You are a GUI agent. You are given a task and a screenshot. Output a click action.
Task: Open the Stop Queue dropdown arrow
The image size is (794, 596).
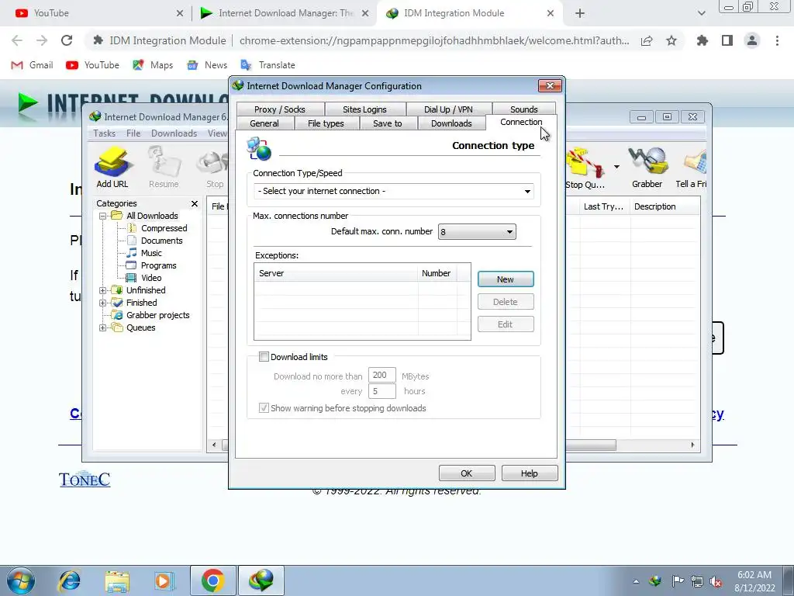(616, 167)
